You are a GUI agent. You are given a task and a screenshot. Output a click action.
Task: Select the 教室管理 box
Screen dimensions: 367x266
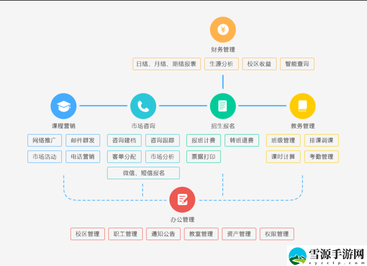coord(201,234)
